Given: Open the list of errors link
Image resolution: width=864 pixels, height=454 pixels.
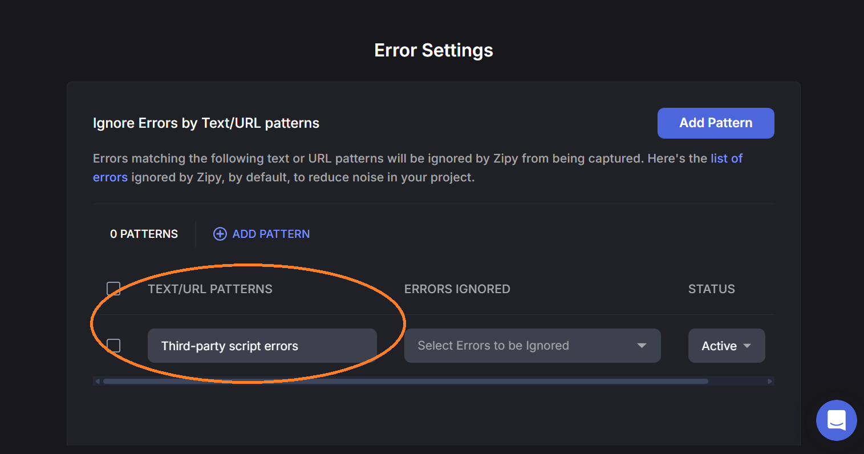Looking at the screenshot, I should point(726,159).
